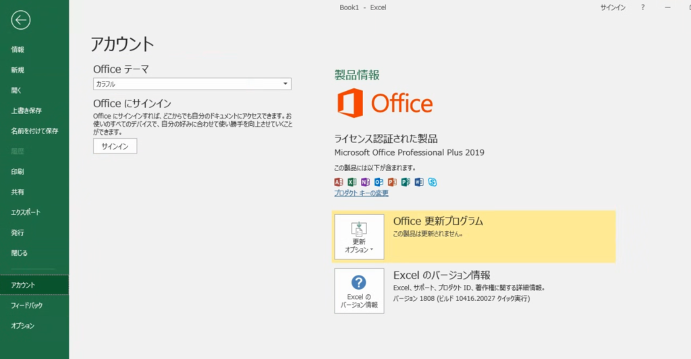Open the help question mark in title bar
Image resolution: width=691 pixels, height=359 pixels.
coord(642,7)
